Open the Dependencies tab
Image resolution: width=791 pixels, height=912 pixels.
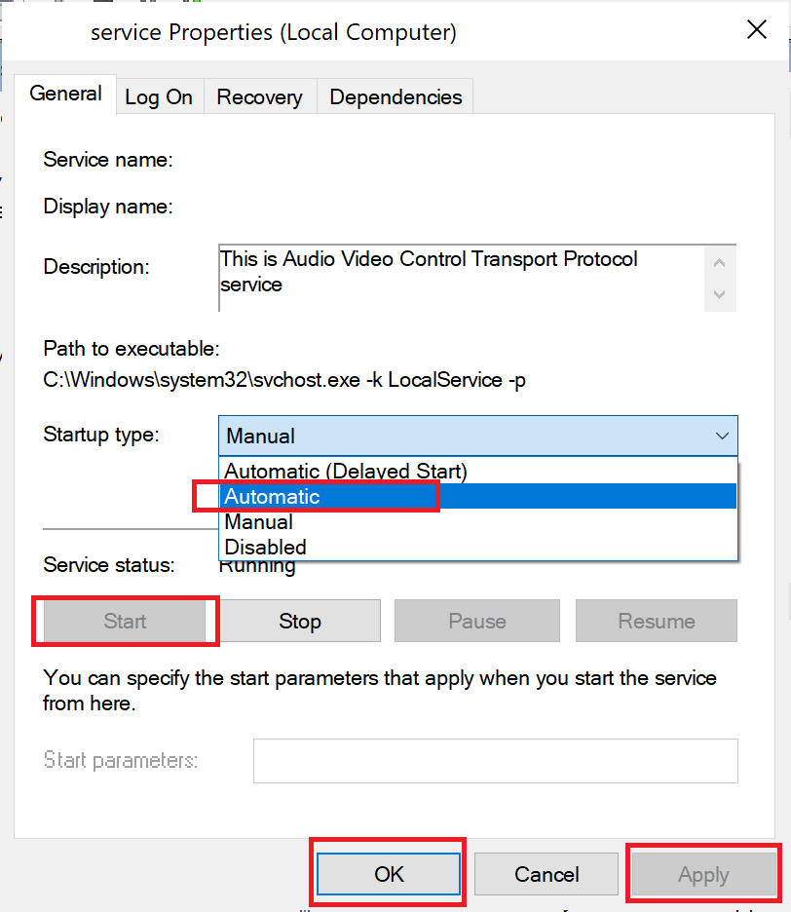395,97
